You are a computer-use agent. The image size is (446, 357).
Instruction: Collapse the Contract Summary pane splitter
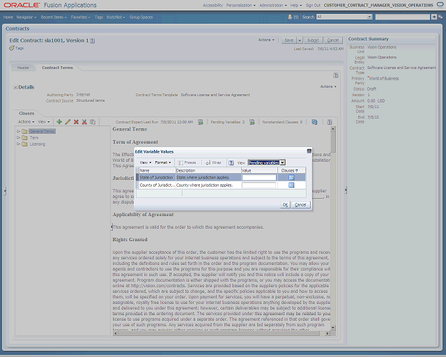(346, 190)
